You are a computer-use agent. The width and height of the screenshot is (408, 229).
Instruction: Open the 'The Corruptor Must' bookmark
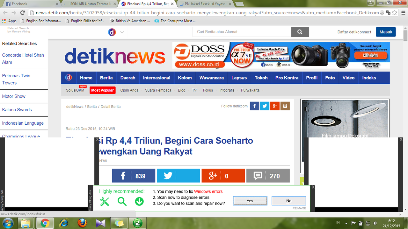[175, 21]
